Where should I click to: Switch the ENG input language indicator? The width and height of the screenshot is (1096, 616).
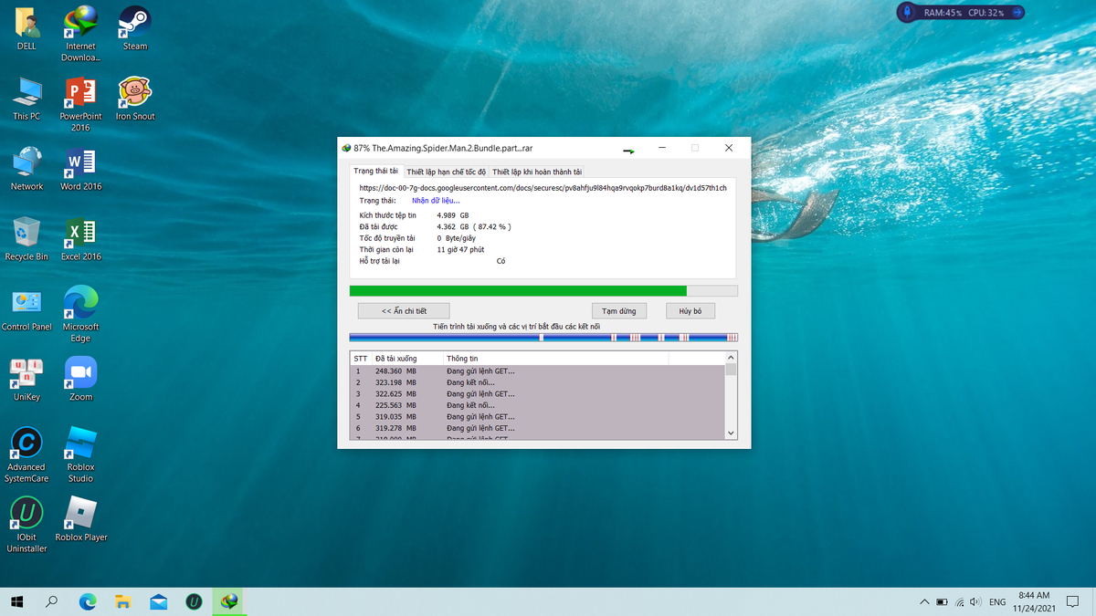(x=997, y=602)
